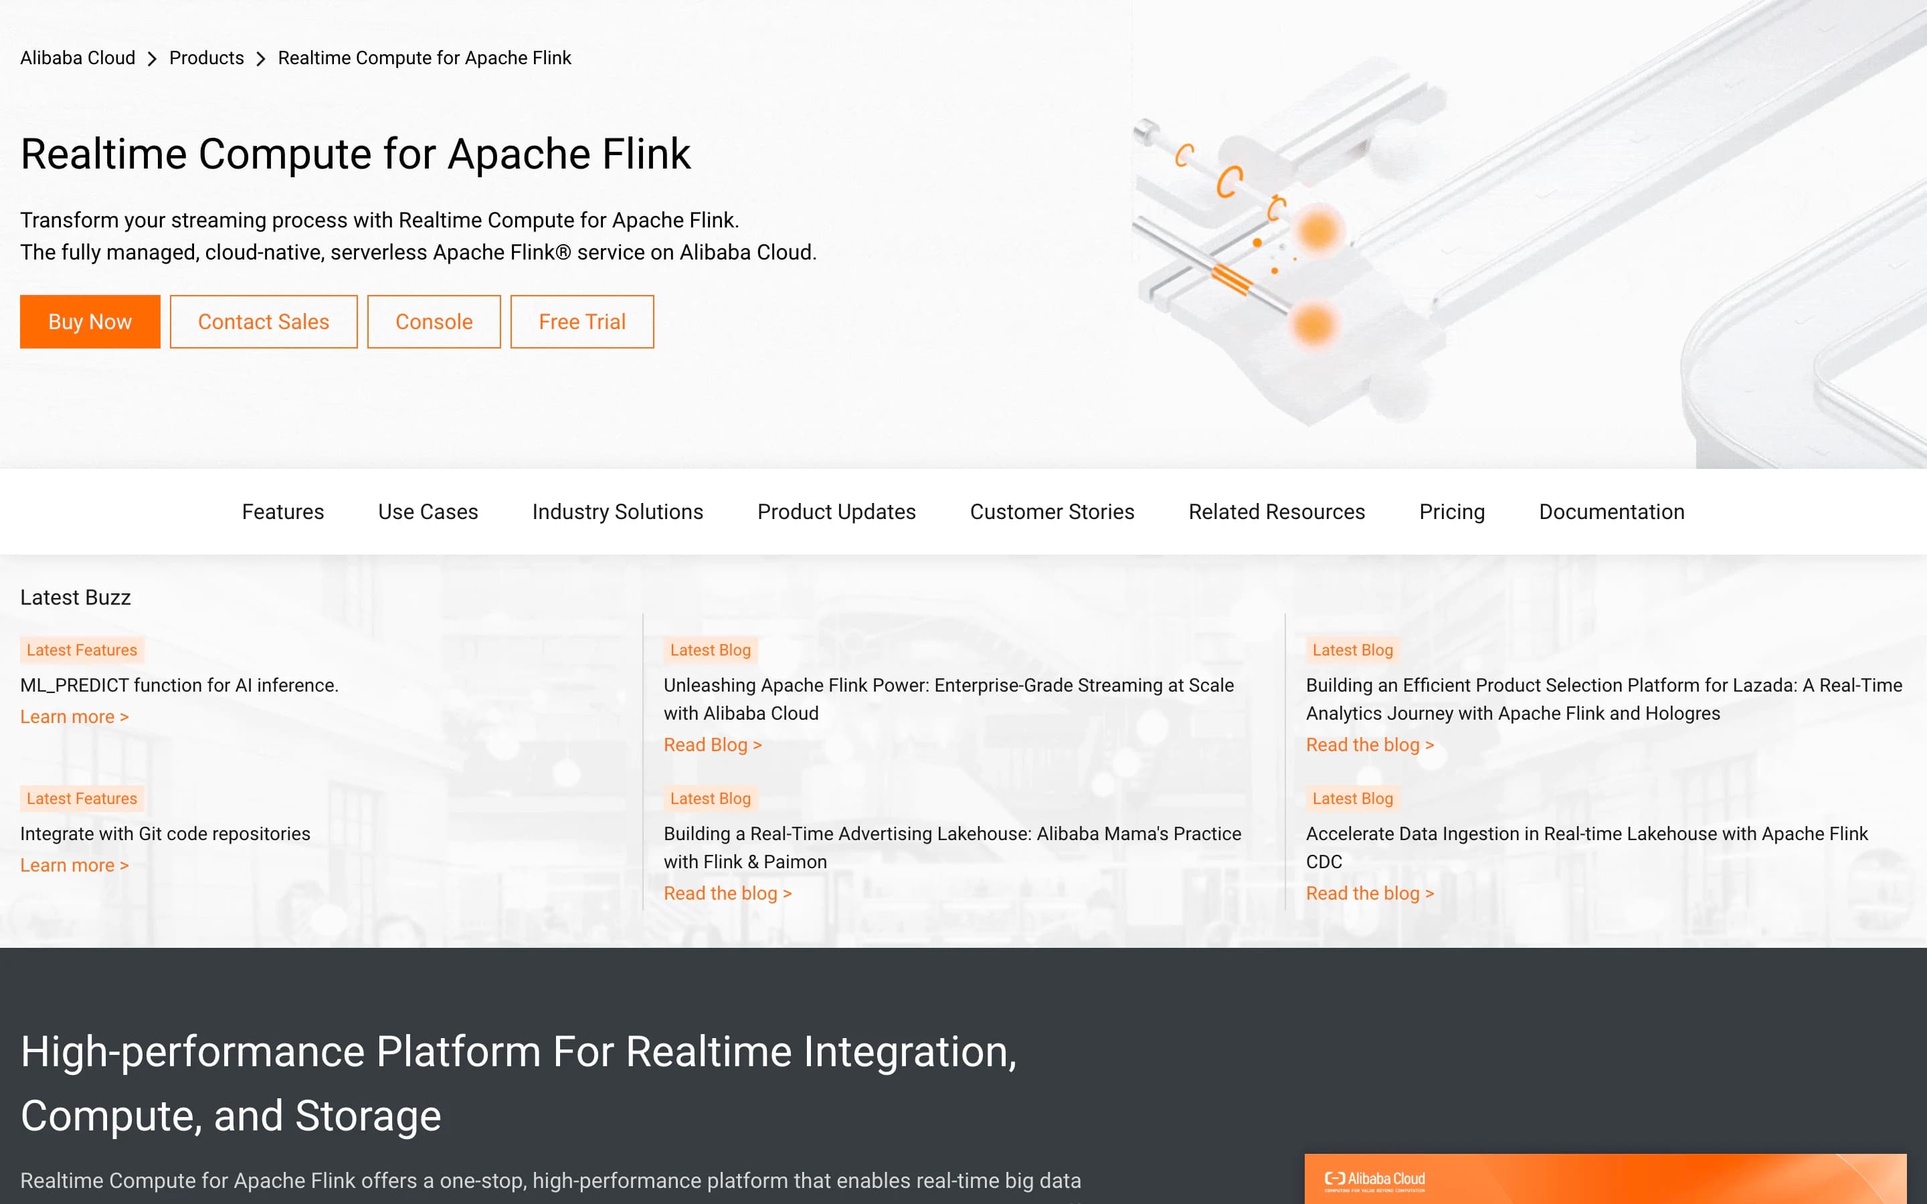Viewport: 1927px width, 1204px height.
Task: Click Latest Features tag above Git repositories
Action: click(x=82, y=798)
